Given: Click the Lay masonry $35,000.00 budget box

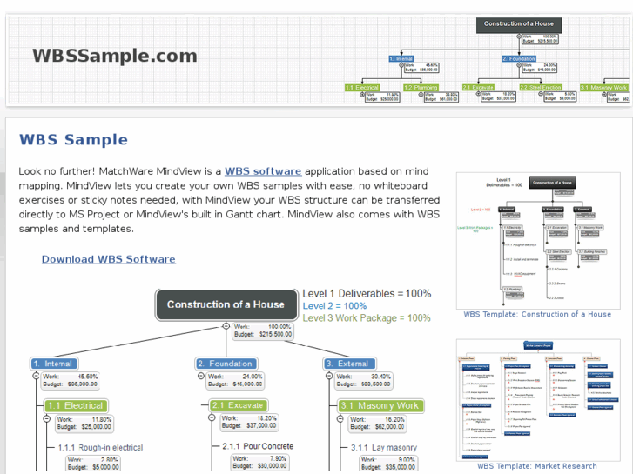Looking at the screenshot, I should coord(388,464).
